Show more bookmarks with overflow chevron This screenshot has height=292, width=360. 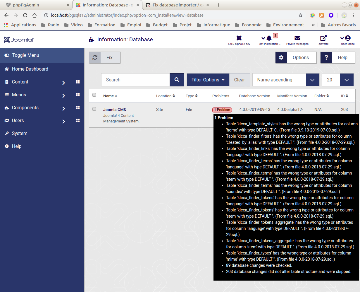pos(314,25)
